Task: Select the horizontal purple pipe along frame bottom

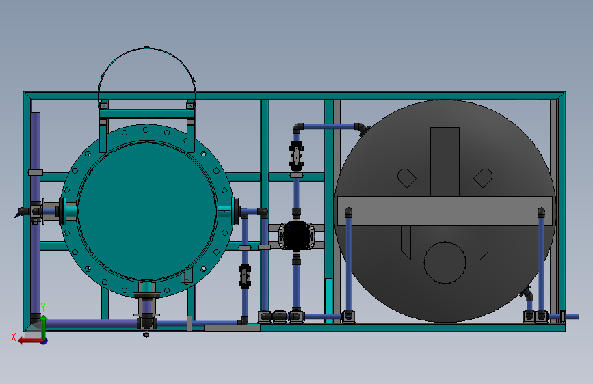Action: pyautogui.click(x=91, y=323)
